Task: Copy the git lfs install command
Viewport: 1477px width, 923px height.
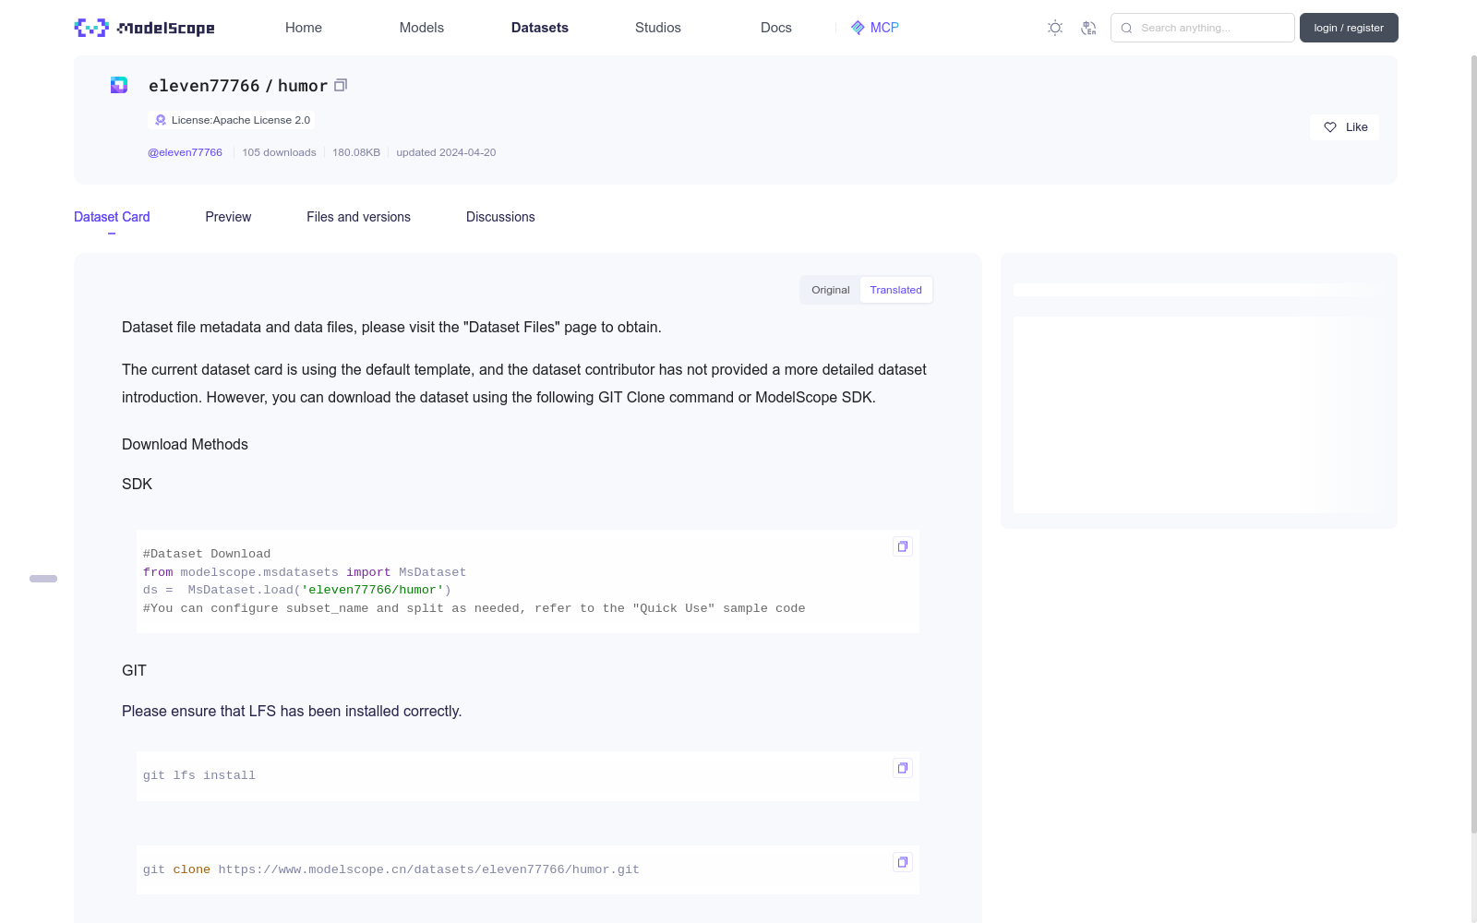Action: (903, 768)
